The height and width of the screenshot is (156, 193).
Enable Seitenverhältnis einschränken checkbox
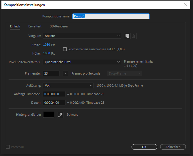(x=65, y=49)
